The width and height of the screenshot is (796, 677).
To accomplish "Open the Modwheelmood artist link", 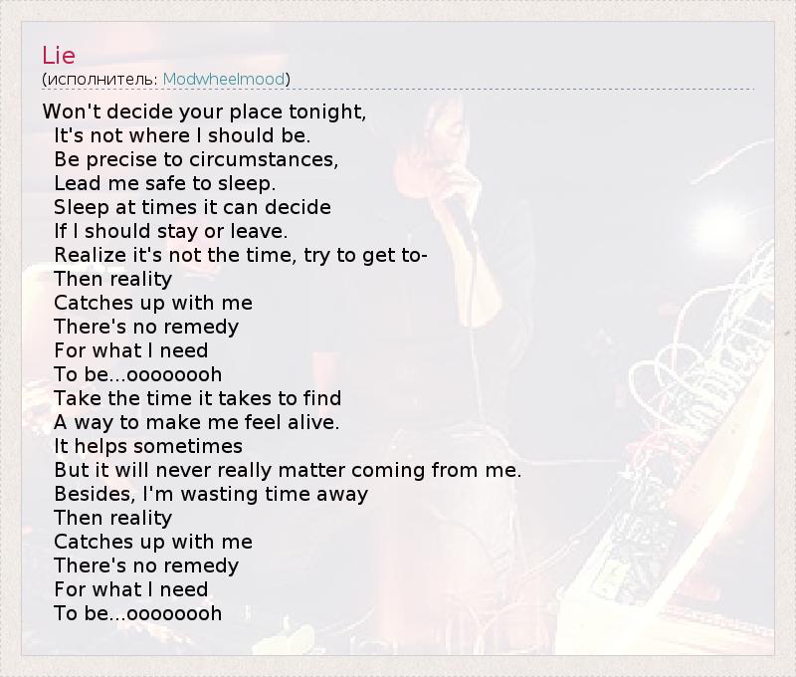I will 224,79.
